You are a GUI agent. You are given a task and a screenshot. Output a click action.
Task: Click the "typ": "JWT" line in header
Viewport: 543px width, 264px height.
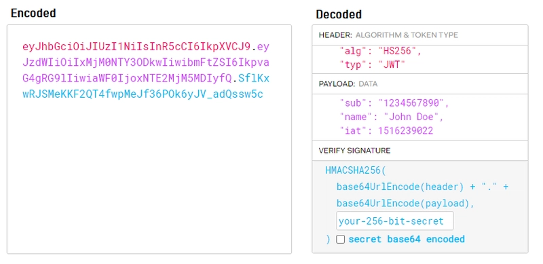pyautogui.click(x=372, y=64)
